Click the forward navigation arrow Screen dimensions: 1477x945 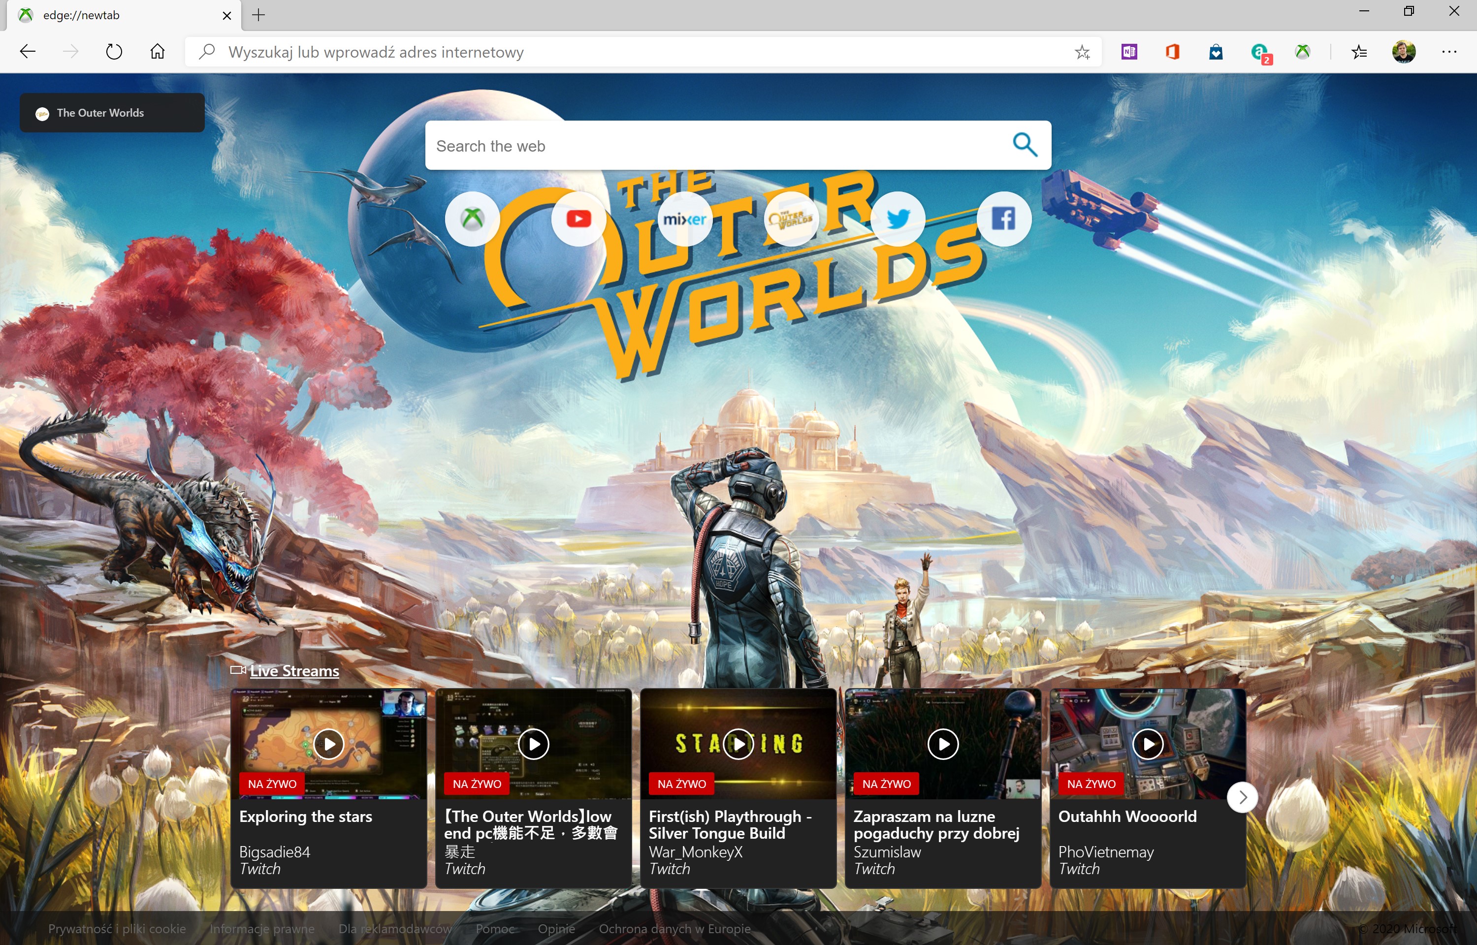[70, 52]
